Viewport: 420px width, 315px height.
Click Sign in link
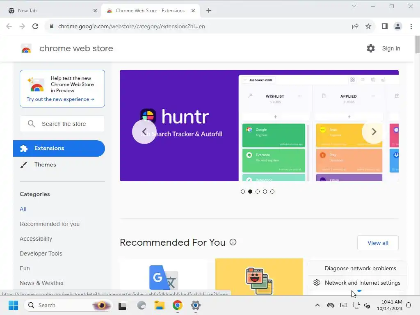click(391, 48)
